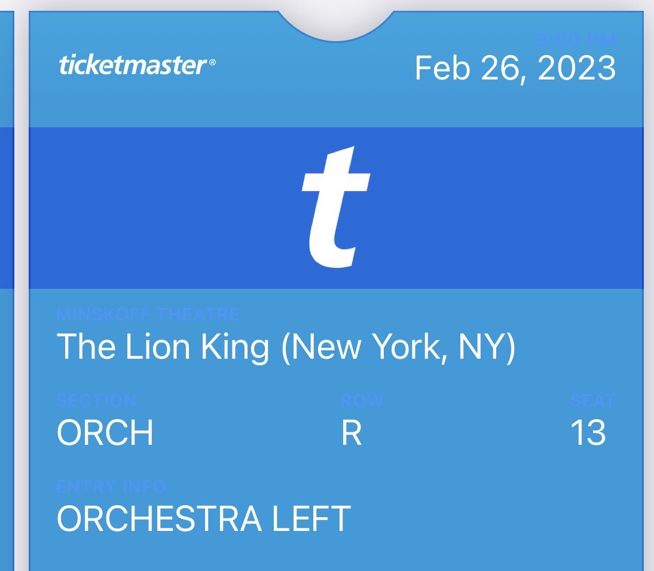Click the faint 3:00 PM showtime text
Image resolution: width=654 pixels, height=571 pixels.
coord(576,41)
